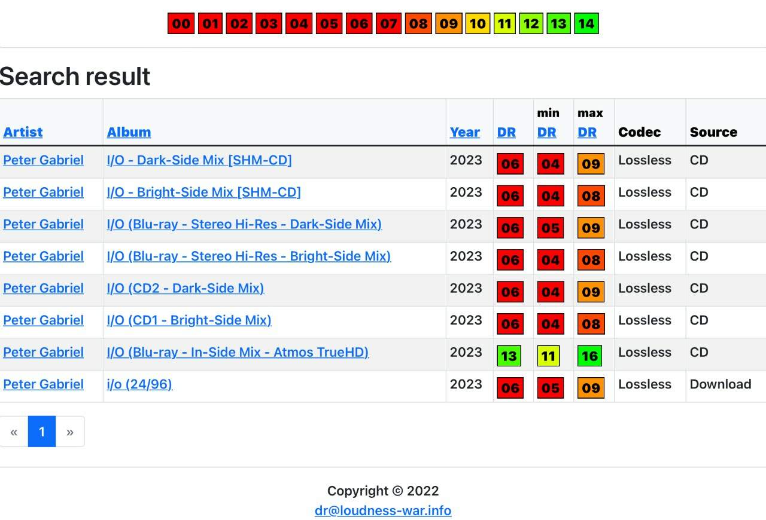Open I/O (CD2 - Dark-Side Mix) entry
This screenshot has width=766, height=520.
pyautogui.click(x=186, y=288)
